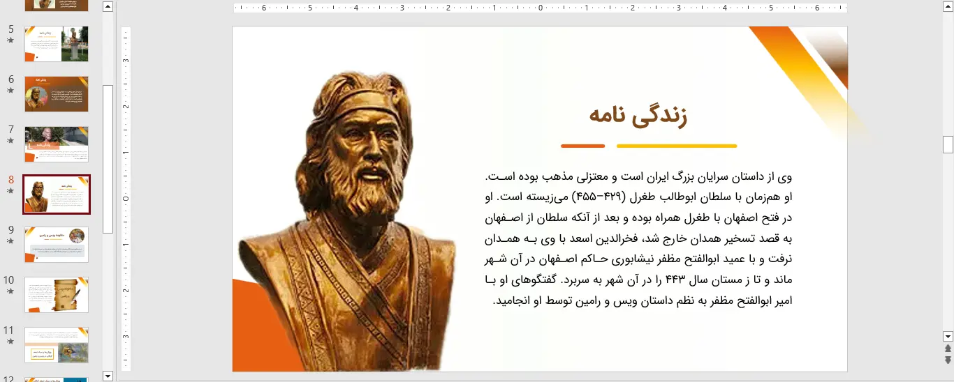This screenshot has width=954, height=382.
Task: Click the animation star icon beside slide 5
Action: point(10,40)
